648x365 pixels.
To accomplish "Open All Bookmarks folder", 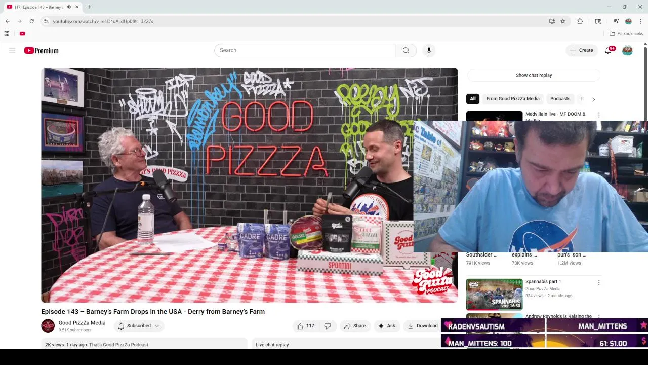I will tap(626, 33).
